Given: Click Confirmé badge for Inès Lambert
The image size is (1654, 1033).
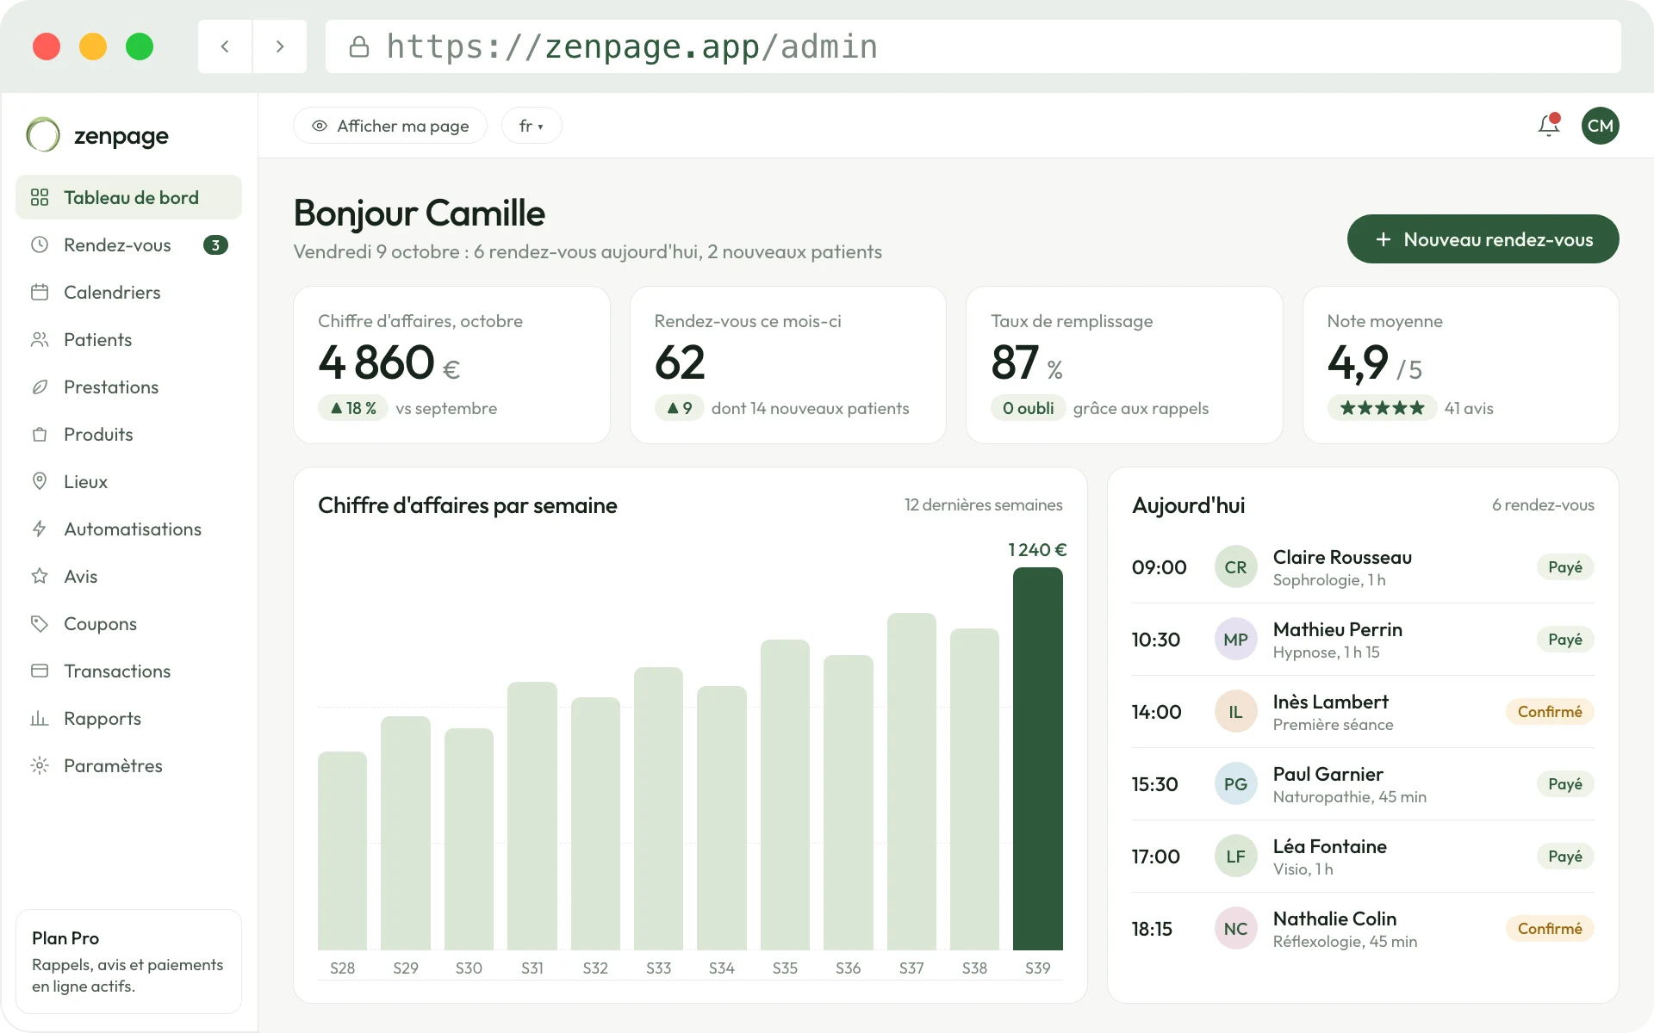Looking at the screenshot, I should [1550, 712].
